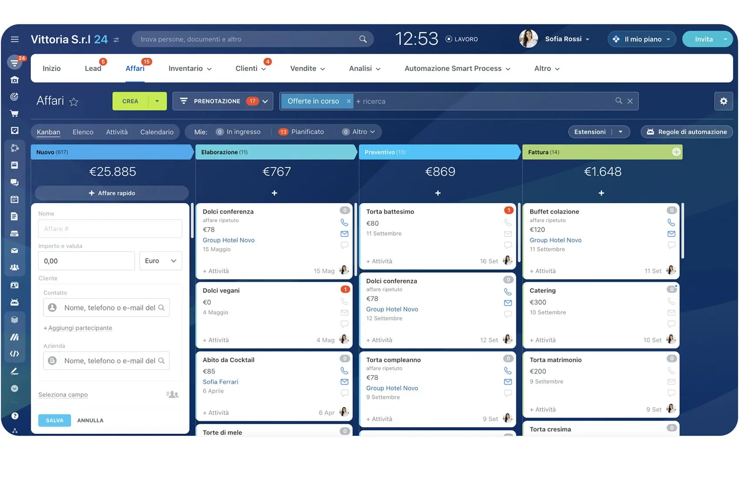
Task: Open the Lead tab
Action: 93,69
